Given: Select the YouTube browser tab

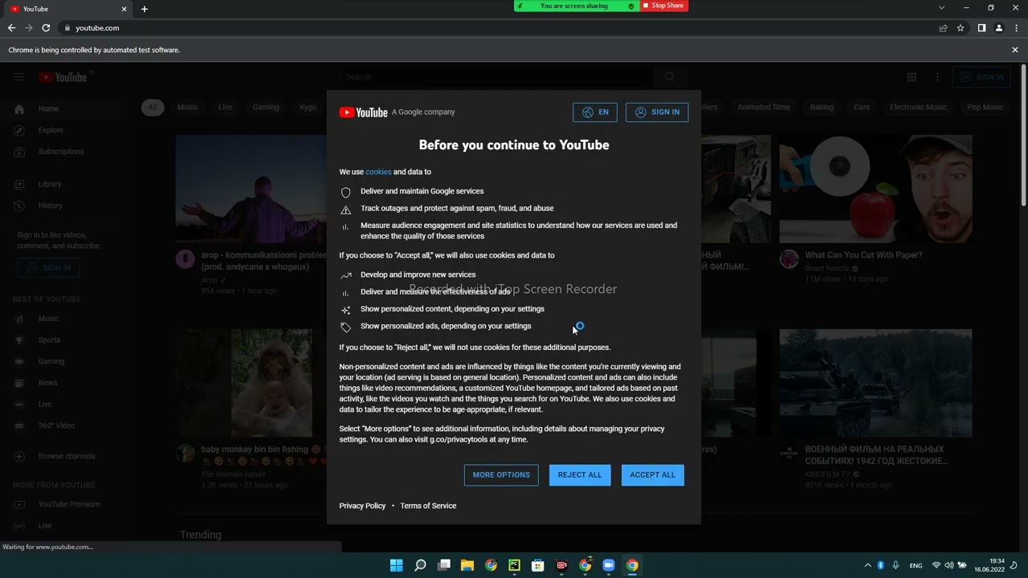Looking at the screenshot, I should click(67, 9).
